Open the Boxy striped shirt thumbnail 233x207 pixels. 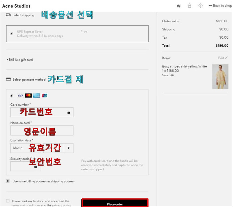click(220, 77)
